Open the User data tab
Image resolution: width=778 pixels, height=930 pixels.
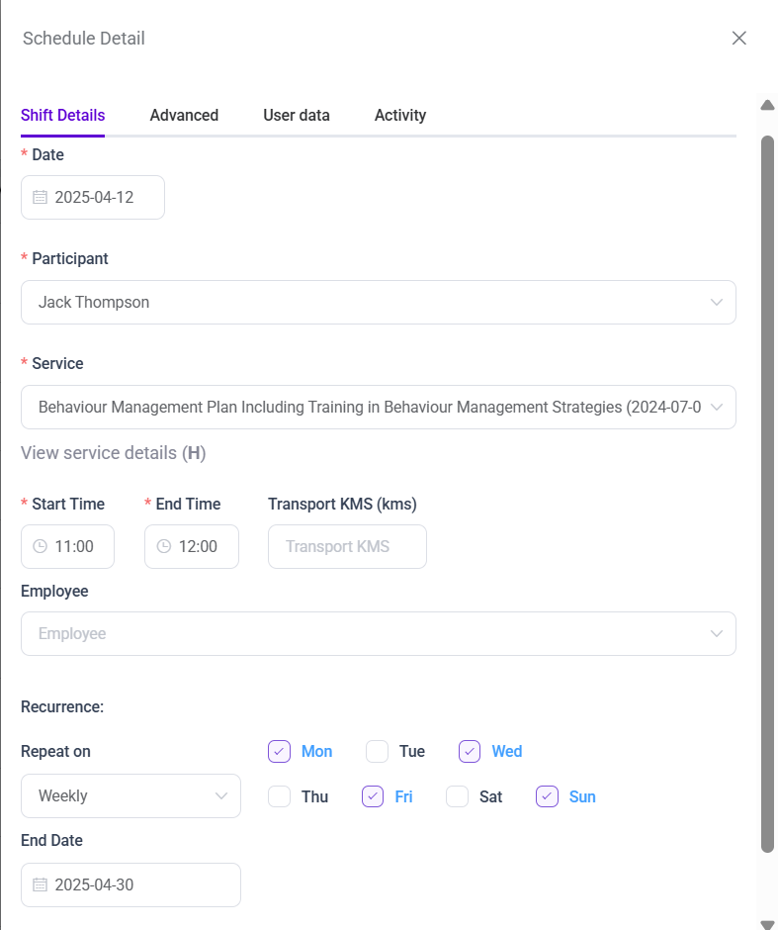(297, 115)
